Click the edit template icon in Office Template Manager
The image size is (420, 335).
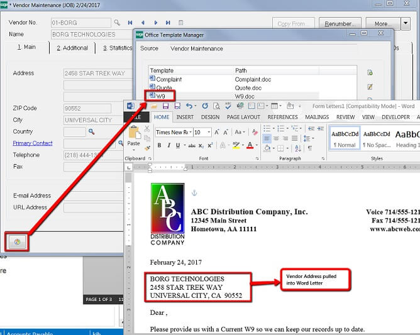(x=370, y=87)
